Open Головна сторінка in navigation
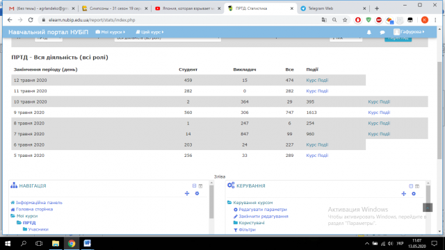Screen dimensions: 445x250 [x=34, y=210]
